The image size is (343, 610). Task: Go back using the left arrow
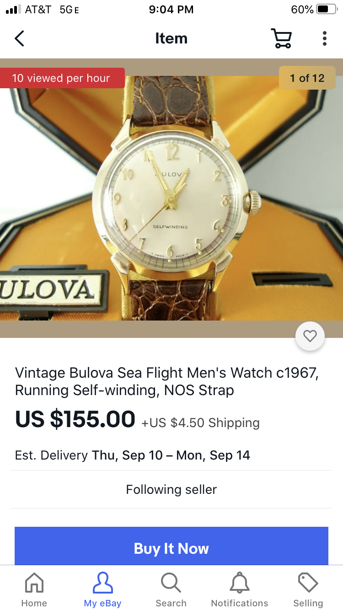tap(19, 38)
